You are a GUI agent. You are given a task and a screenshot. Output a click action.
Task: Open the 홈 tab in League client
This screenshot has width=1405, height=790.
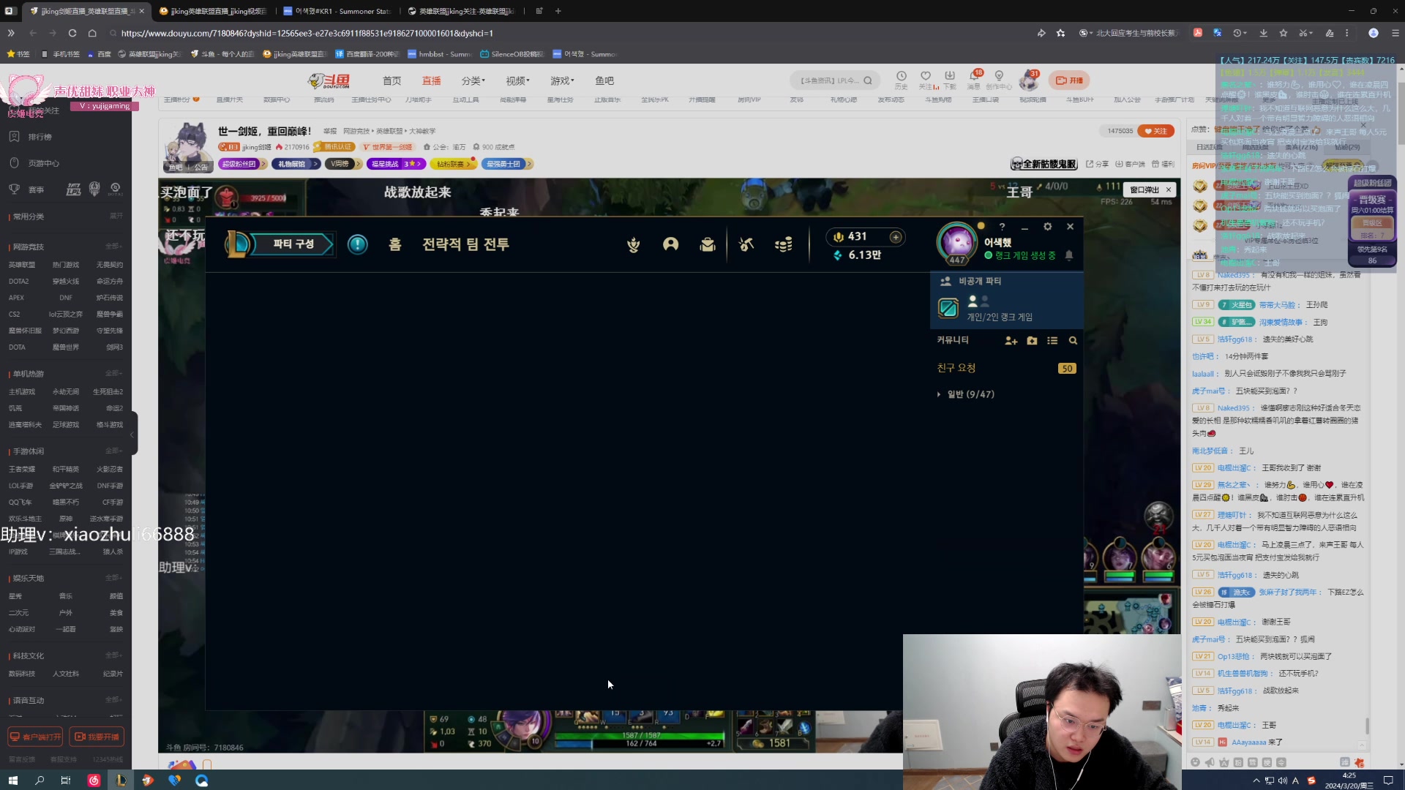pos(395,244)
